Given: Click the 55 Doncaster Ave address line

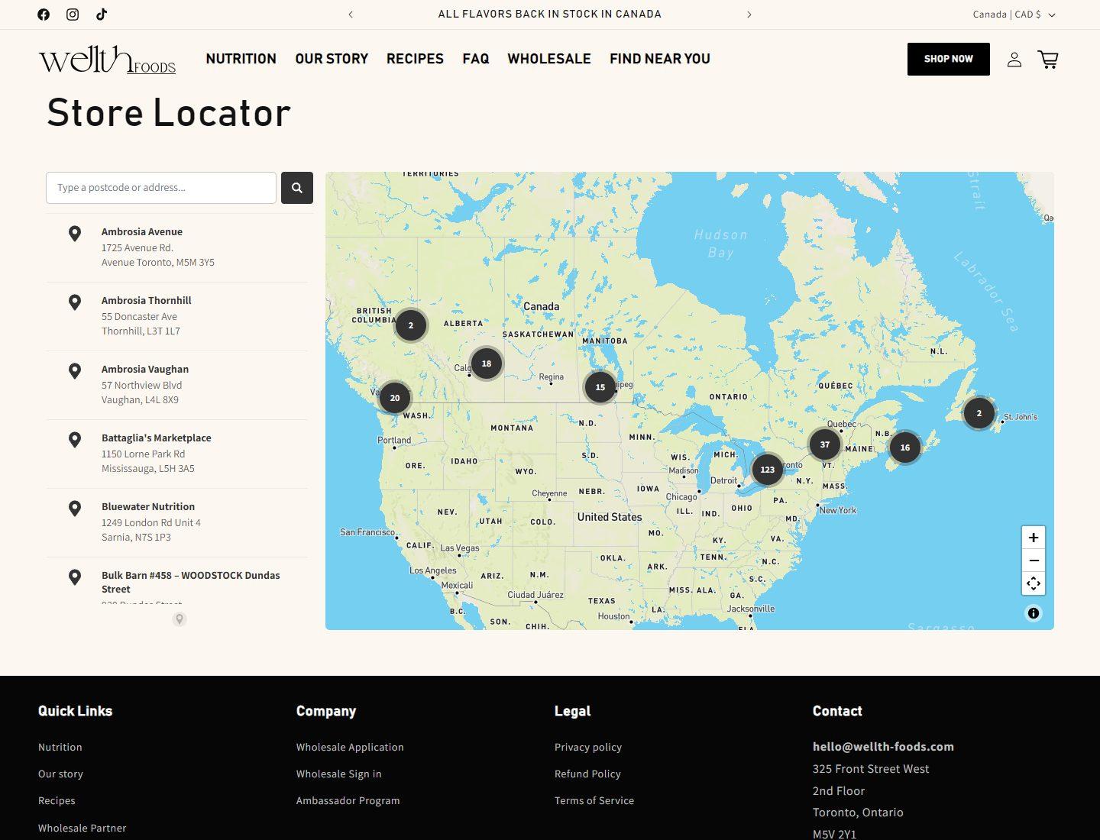Looking at the screenshot, I should [x=139, y=316].
